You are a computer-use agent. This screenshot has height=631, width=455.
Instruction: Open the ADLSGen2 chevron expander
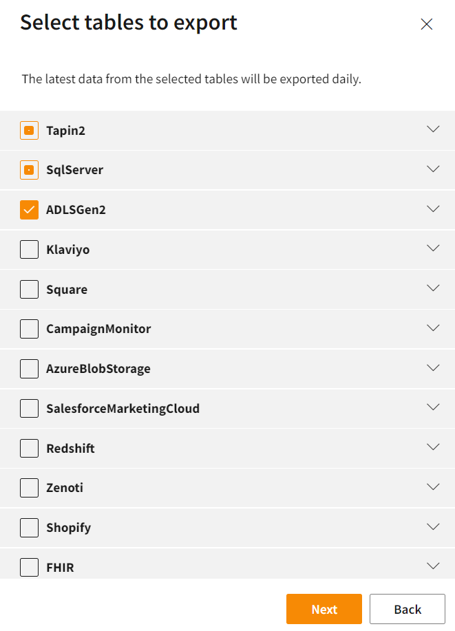(x=433, y=208)
